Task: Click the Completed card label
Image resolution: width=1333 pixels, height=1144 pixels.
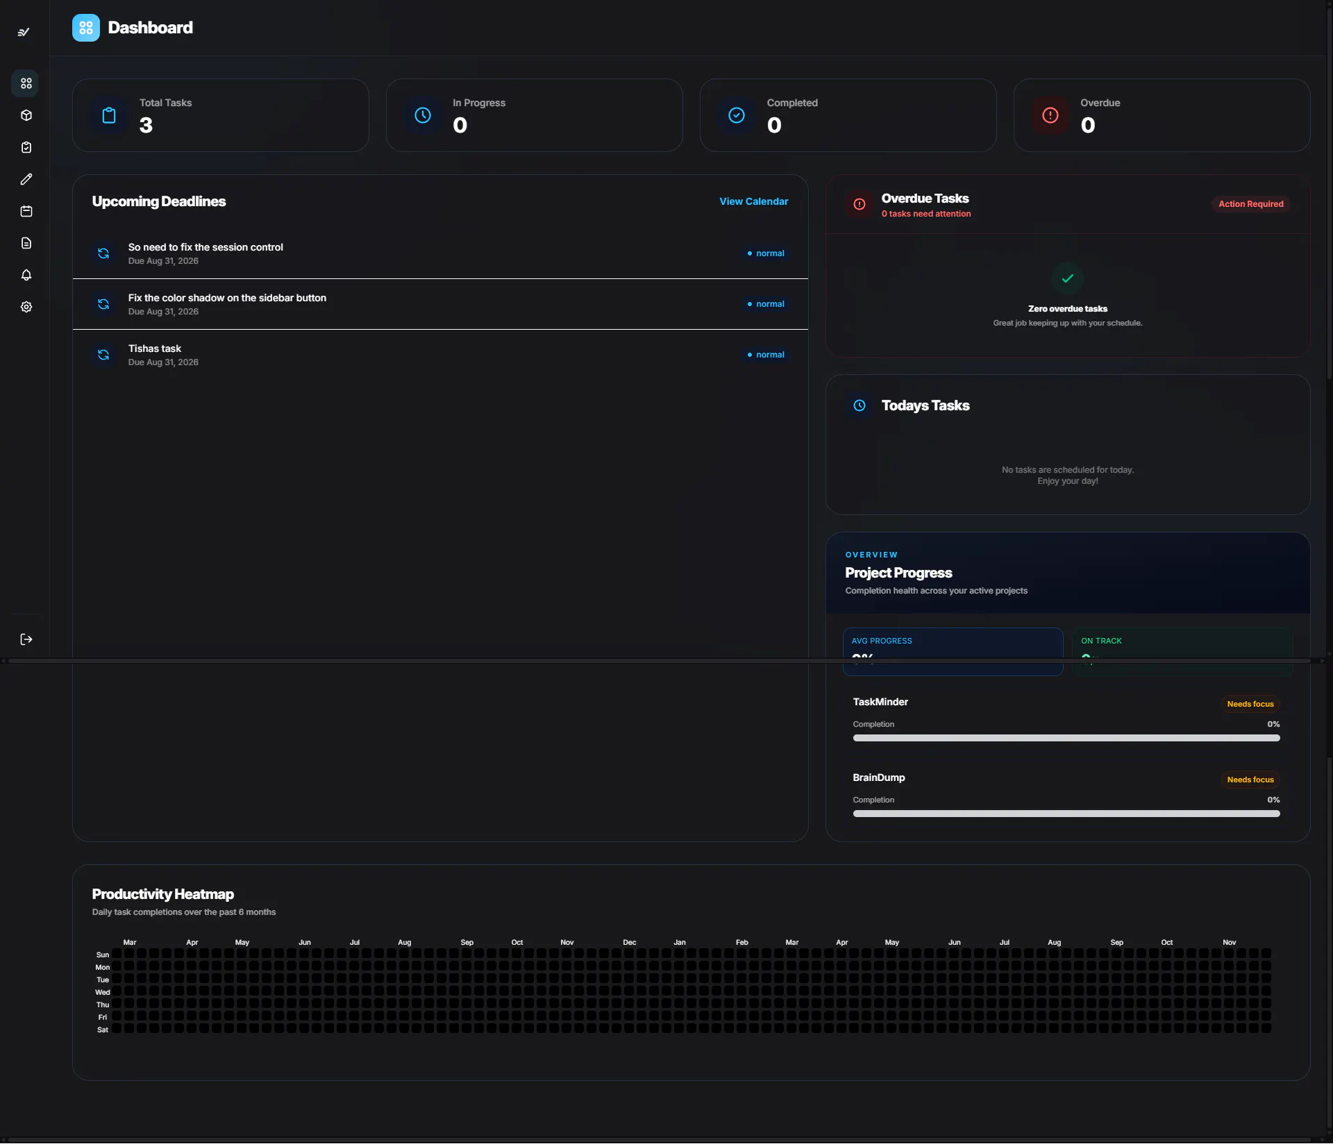Action: [792, 103]
